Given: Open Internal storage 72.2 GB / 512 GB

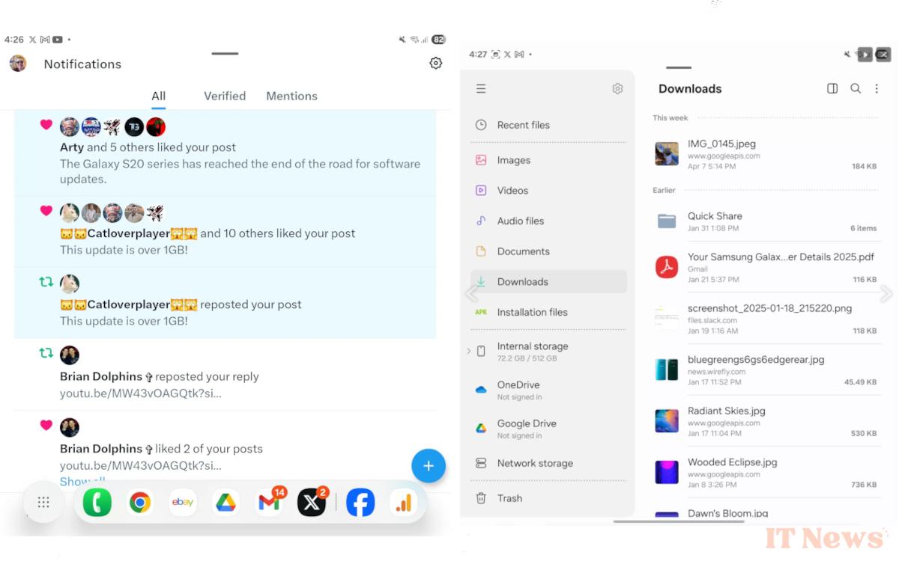Looking at the screenshot, I should [x=548, y=352].
